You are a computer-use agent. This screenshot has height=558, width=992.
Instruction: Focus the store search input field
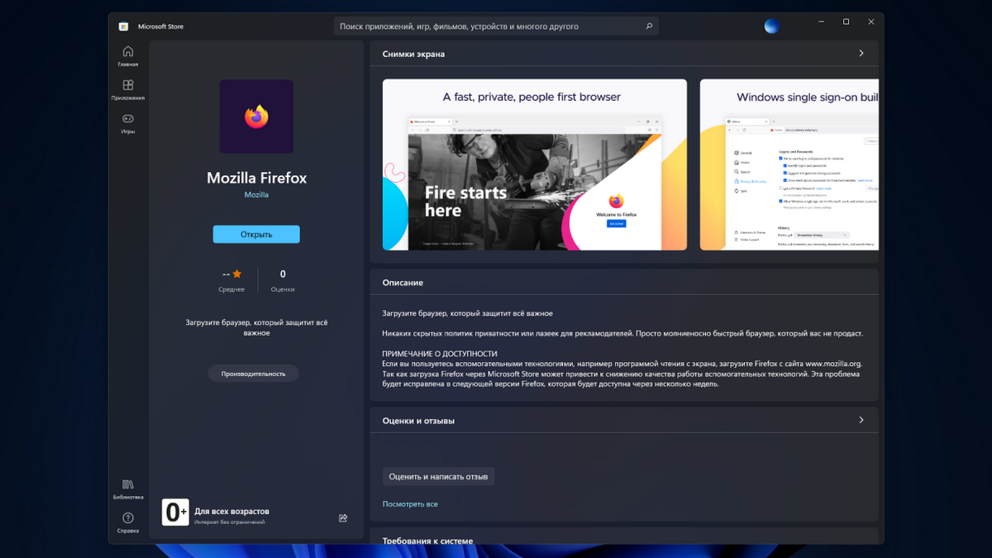click(488, 26)
